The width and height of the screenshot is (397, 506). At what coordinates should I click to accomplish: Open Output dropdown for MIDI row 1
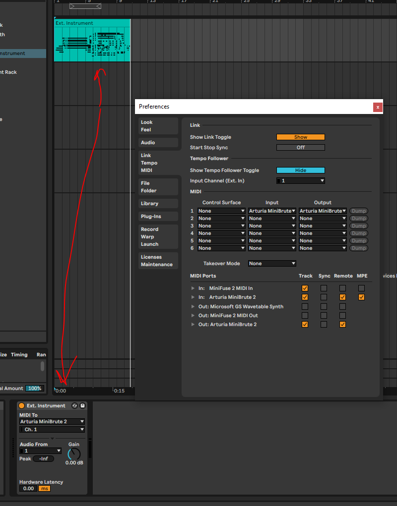tap(323, 211)
